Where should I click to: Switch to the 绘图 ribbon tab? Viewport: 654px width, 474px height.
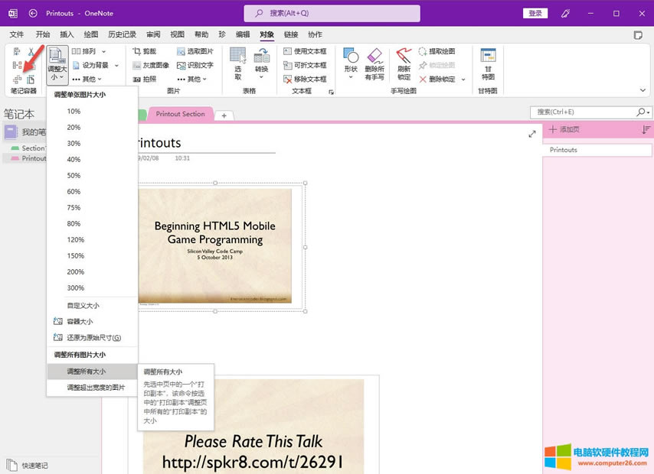click(90, 34)
